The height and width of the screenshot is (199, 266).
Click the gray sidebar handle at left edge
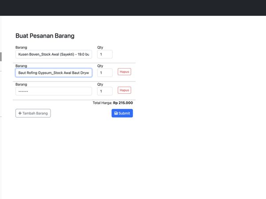1,57
